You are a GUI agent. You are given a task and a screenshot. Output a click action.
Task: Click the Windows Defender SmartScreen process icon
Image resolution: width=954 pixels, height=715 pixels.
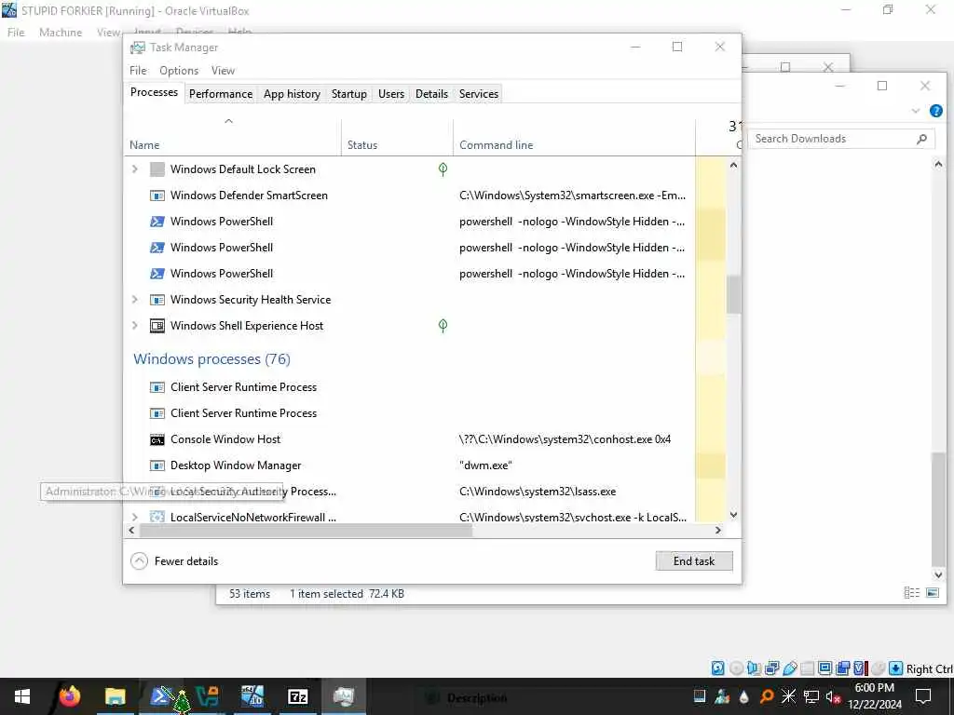tap(157, 196)
